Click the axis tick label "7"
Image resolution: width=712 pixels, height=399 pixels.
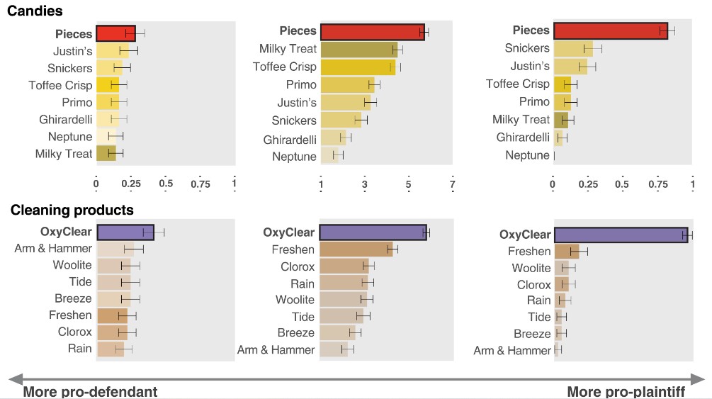(451, 186)
